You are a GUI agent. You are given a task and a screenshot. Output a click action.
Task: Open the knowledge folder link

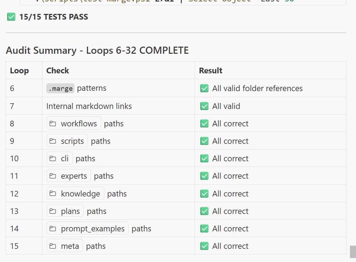point(76,193)
